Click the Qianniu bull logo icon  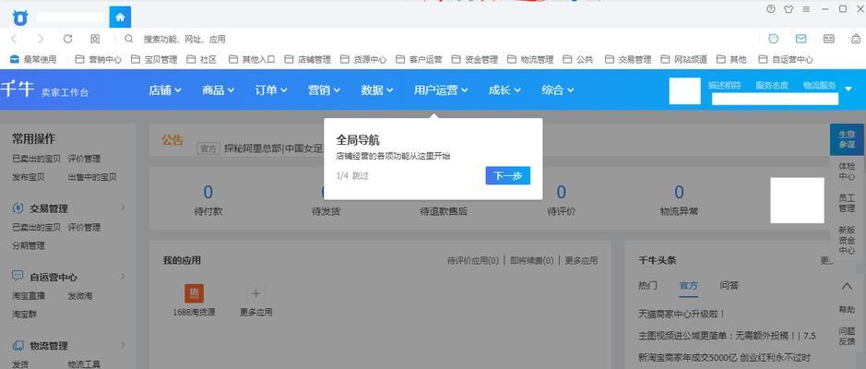click(20, 18)
